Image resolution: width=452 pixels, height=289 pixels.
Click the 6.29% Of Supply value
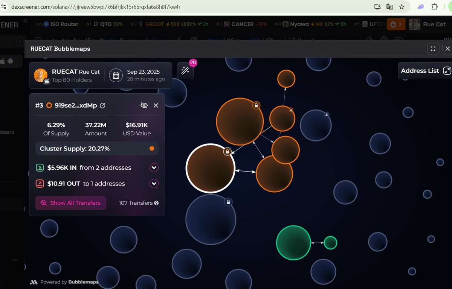pos(56,125)
